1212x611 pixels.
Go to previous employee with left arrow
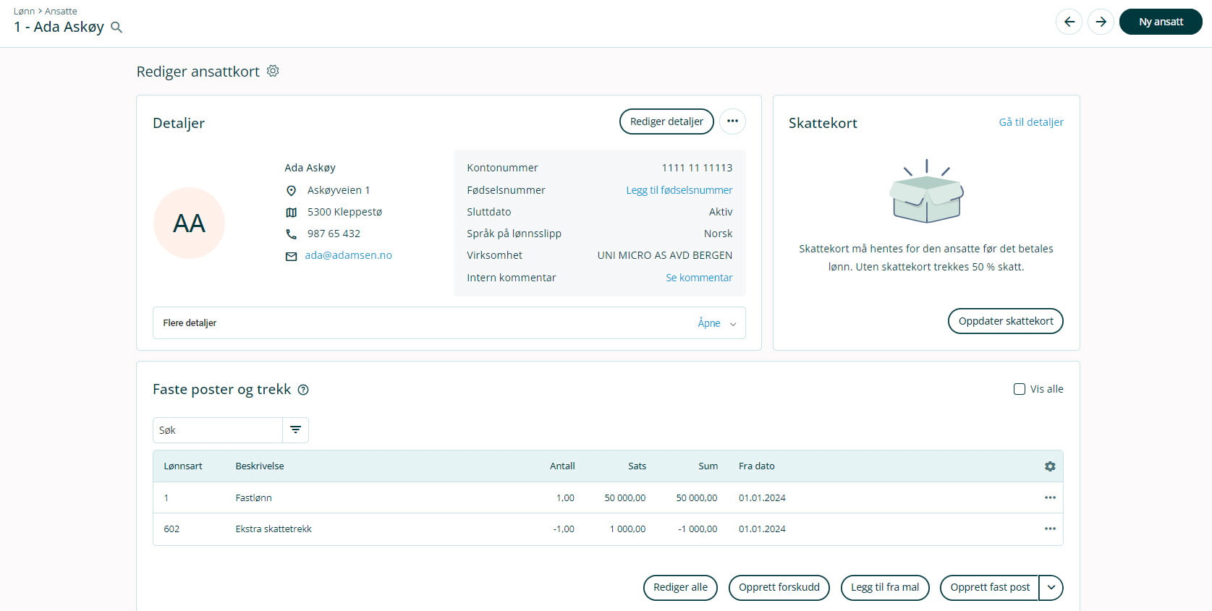(x=1069, y=22)
